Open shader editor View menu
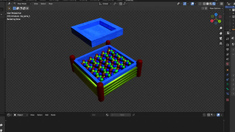235x132 pixels. click(x=32, y=115)
